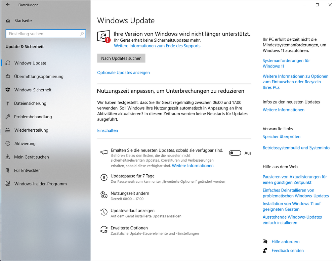Select Für Entwickler in the sidebar

pos(27,170)
